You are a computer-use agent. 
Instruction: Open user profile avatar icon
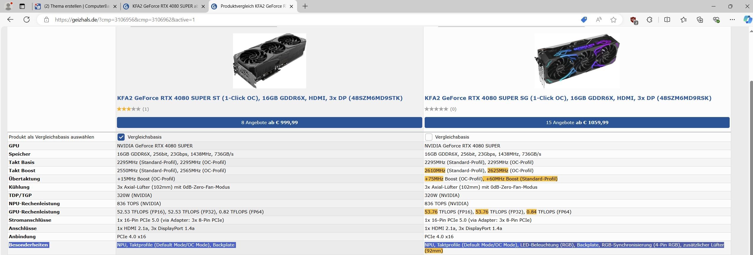[x=9, y=6]
